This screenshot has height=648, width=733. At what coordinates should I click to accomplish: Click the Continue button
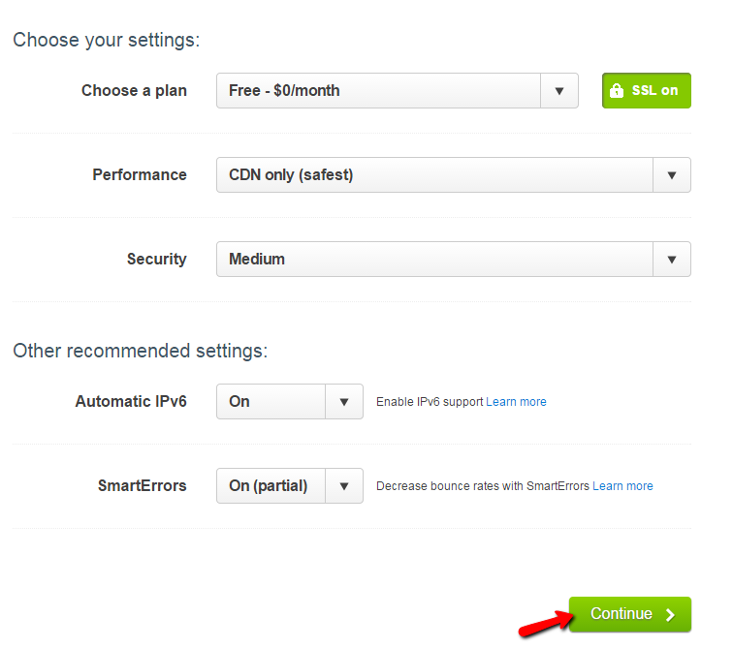click(629, 614)
